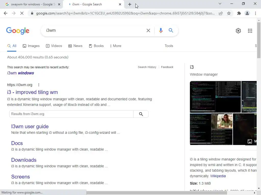Image resolution: width=261 pixels, height=195 pixels.
Task: Clear the search box with the X
Action: [148, 30]
